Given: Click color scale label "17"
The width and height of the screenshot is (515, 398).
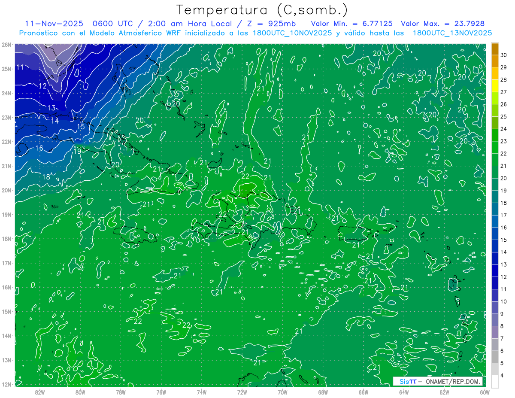Looking at the screenshot, I should click(503, 215).
